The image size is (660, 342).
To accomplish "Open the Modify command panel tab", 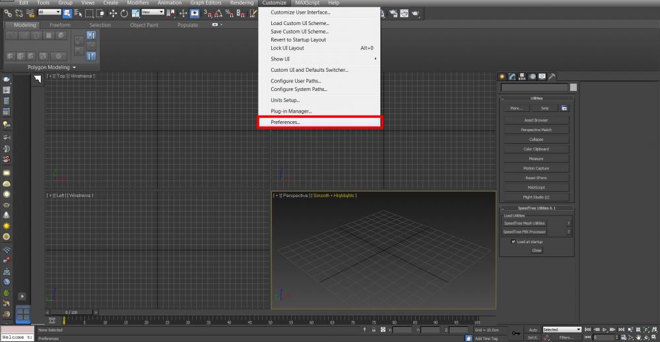I will (512, 76).
